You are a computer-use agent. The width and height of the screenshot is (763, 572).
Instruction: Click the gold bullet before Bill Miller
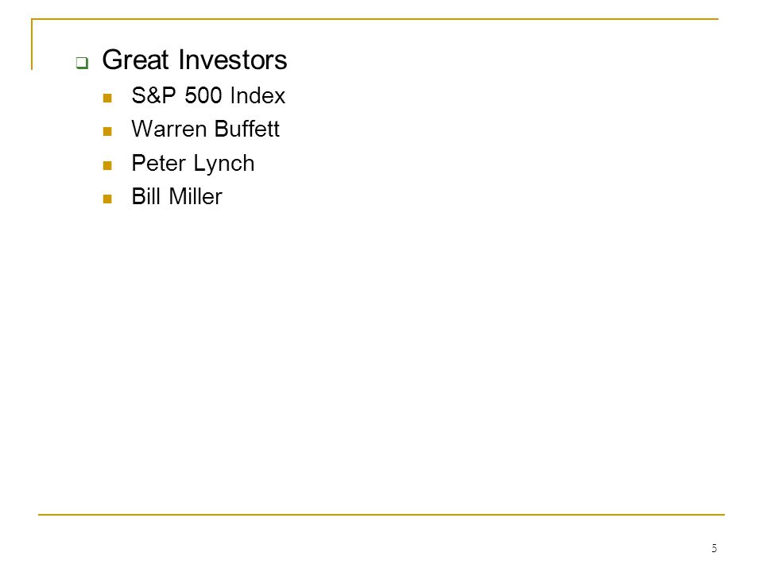coord(107,199)
